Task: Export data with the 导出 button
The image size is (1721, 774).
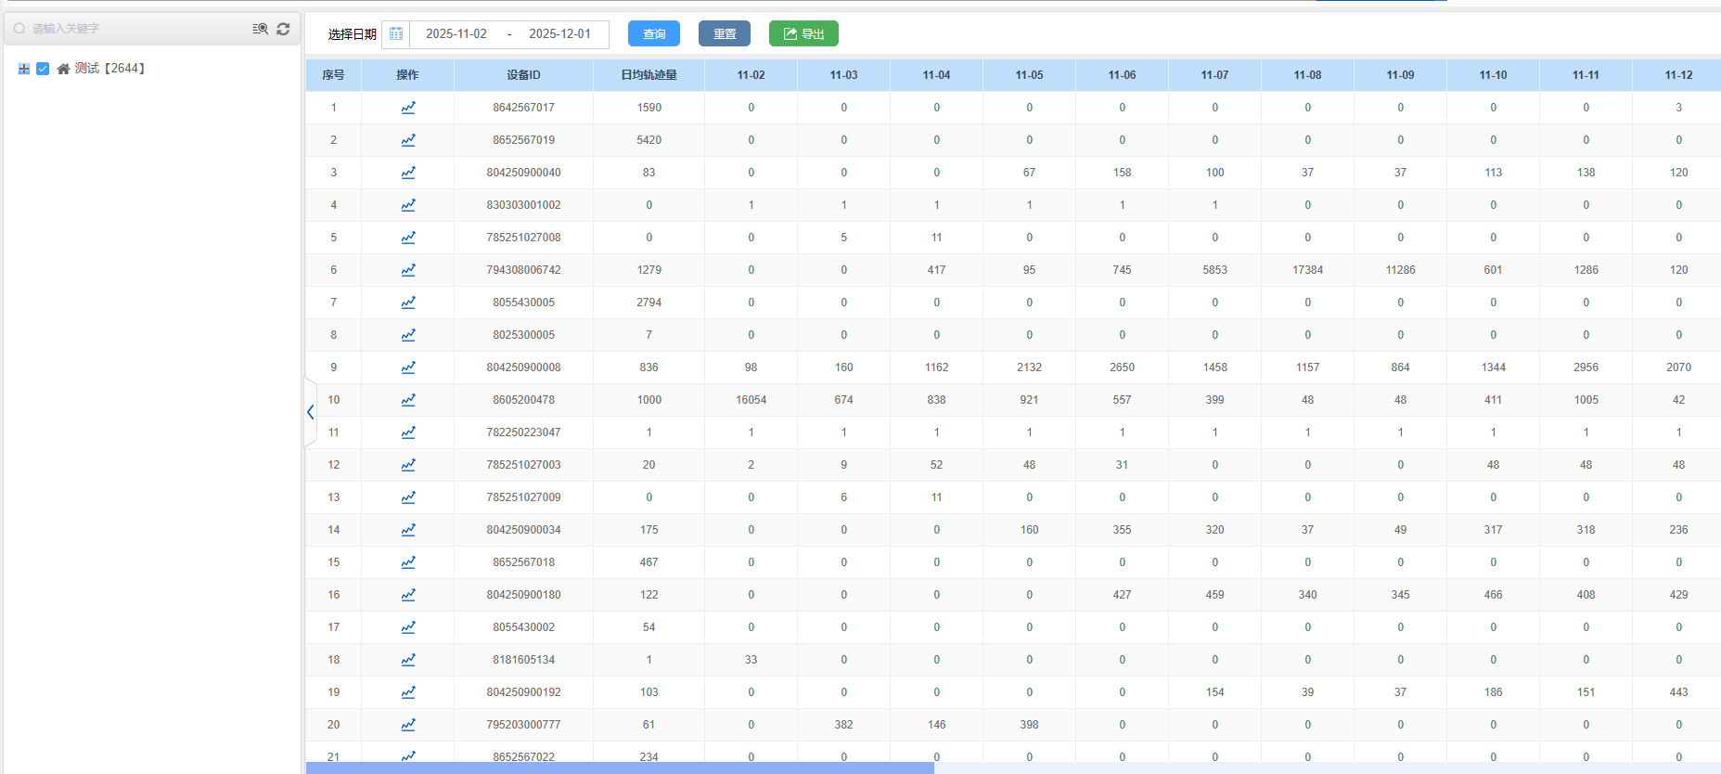Action: click(803, 34)
